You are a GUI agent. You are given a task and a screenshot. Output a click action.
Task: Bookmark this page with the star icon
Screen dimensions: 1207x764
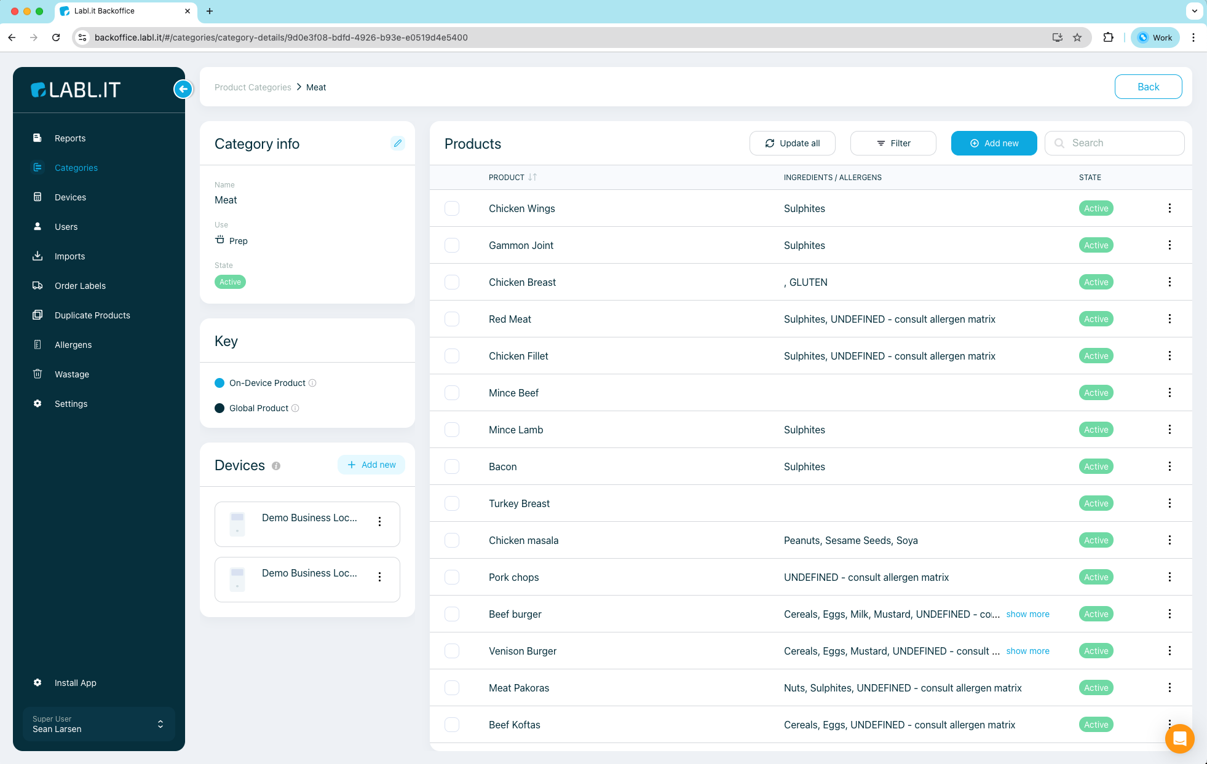[1077, 37]
